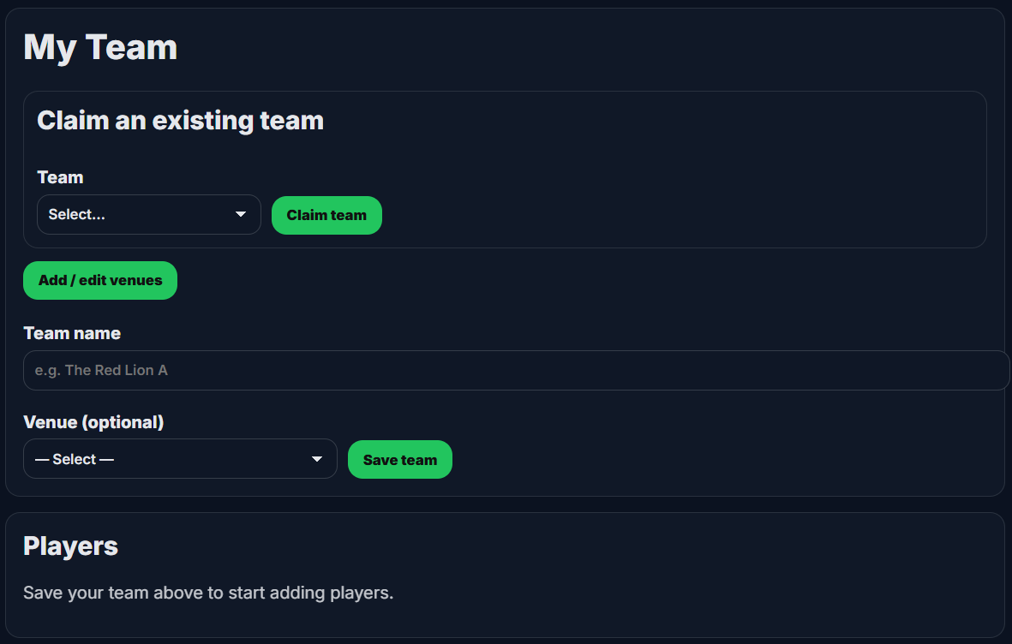The image size is (1012, 644).
Task: Click the "Players" section heading
Action: 70,546
